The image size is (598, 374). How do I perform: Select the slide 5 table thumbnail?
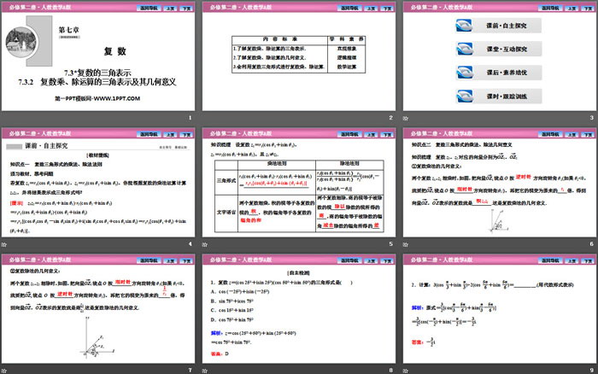click(299, 185)
